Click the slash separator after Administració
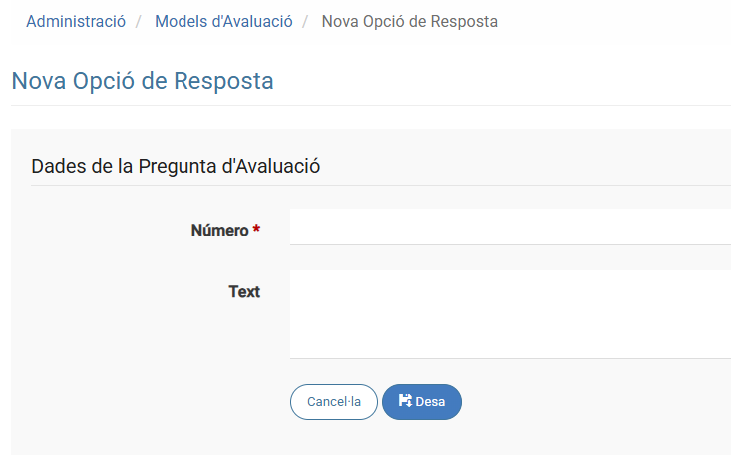The image size is (731, 471). pyautogui.click(x=141, y=21)
